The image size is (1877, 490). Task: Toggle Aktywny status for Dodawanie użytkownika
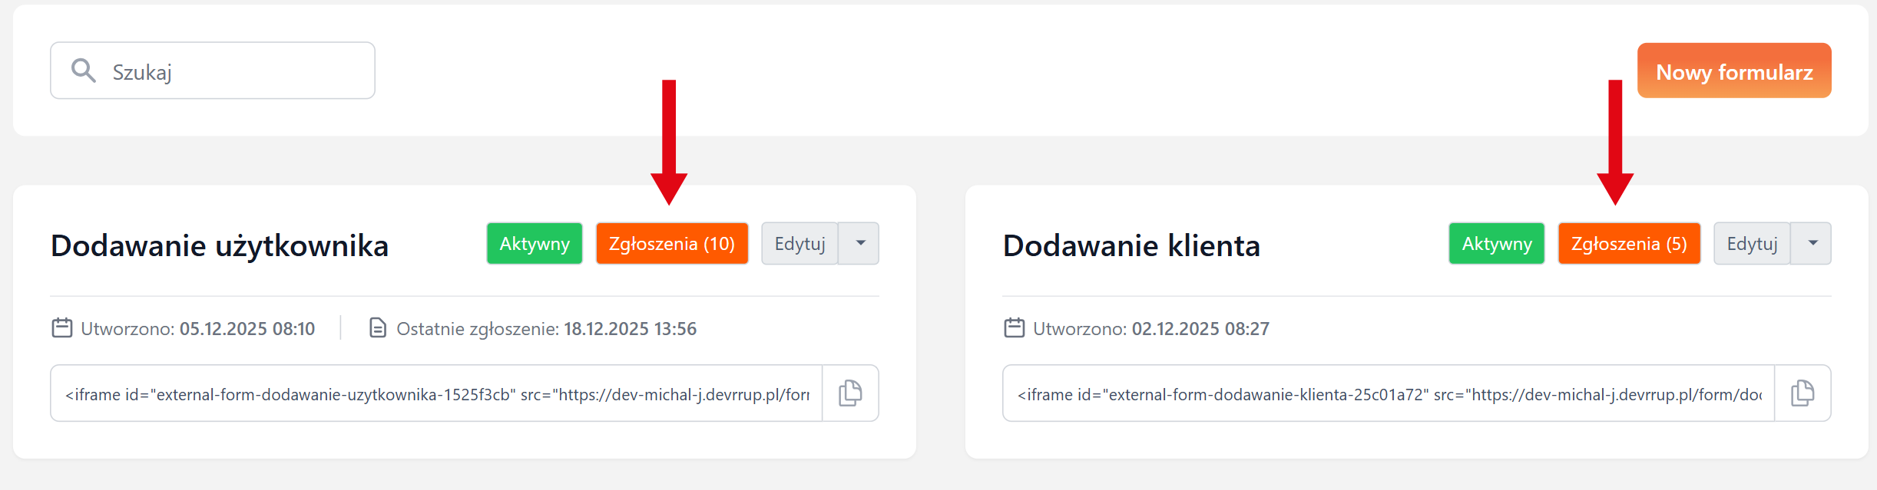point(535,244)
